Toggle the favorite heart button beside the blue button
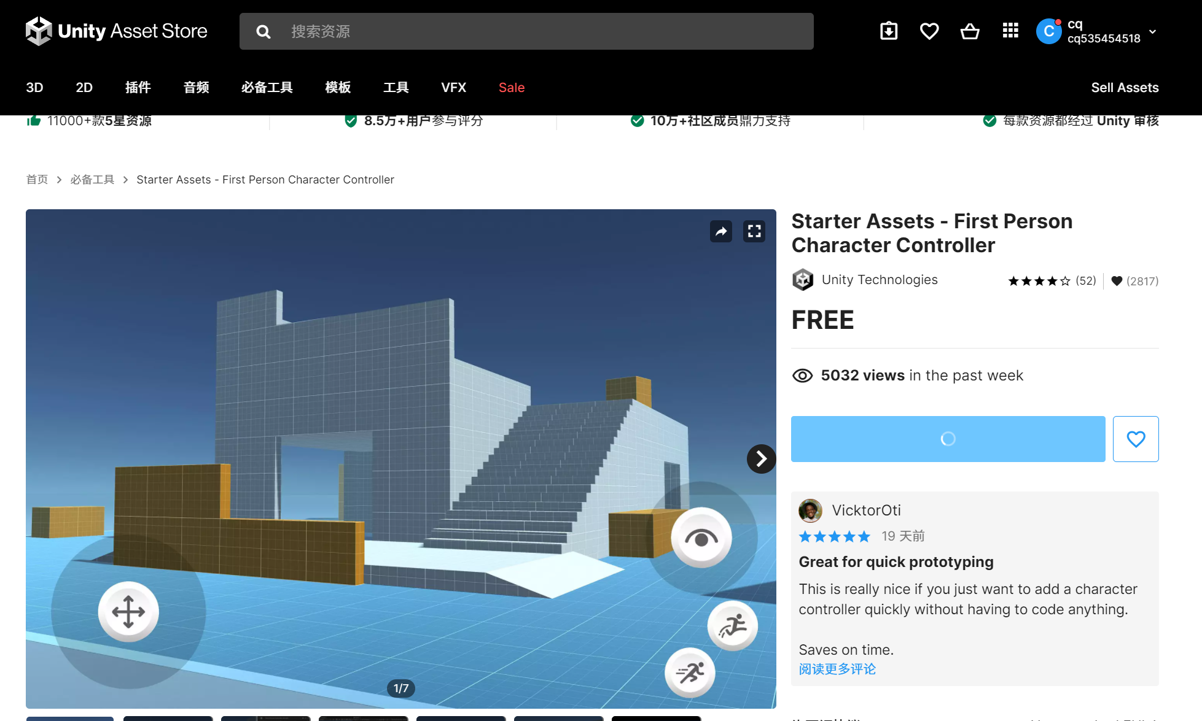Screen dimensions: 1202x721 [1136, 439]
